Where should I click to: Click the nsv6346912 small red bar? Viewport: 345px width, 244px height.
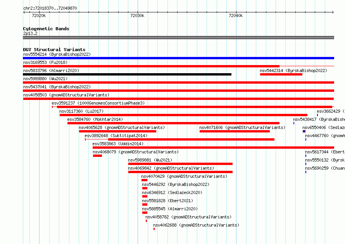coord(145,196)
